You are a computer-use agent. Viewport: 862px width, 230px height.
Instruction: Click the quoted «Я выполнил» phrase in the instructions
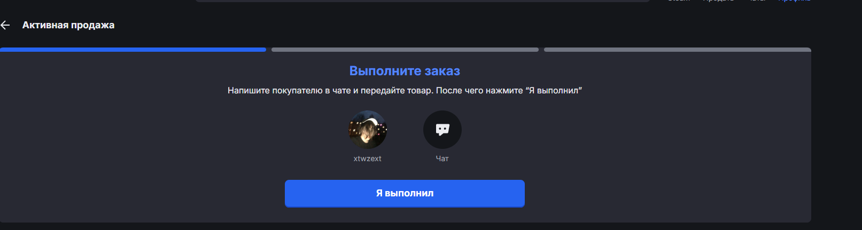554,91
